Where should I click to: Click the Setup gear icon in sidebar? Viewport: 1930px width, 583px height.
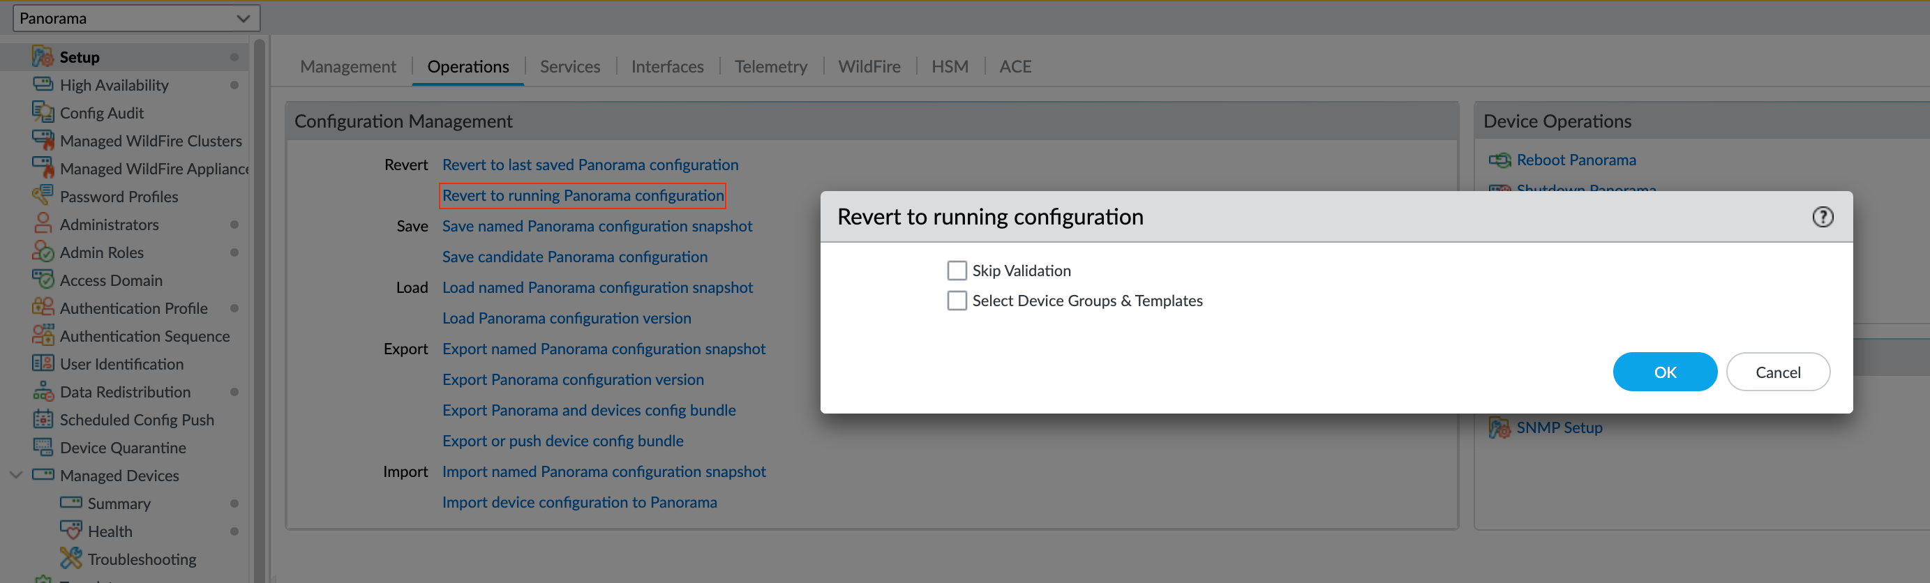[x=43, y=57]
